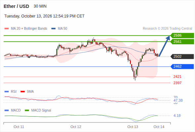Click the MACD 4.18 value readout

coord(177,115)
